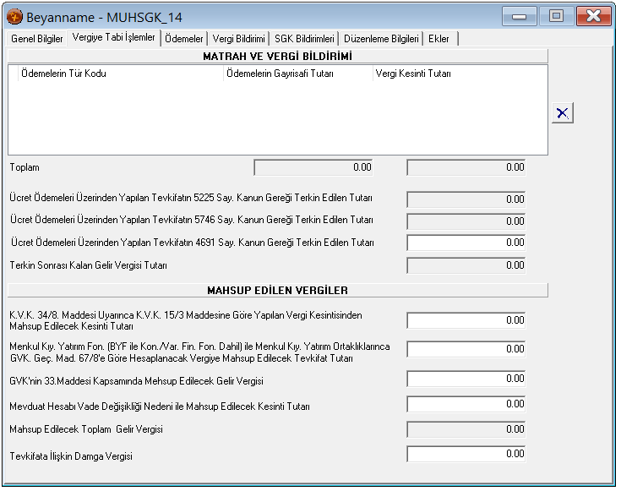Select the GVK 33. Madde gelir vergisi field

click(466, 379)
